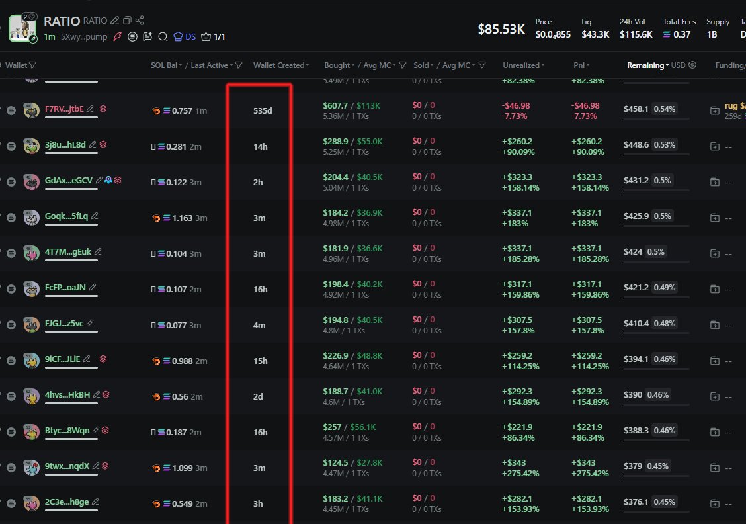Sort by the Sold column header
Viewport: 746px width, 524px height.
[421, 65]
